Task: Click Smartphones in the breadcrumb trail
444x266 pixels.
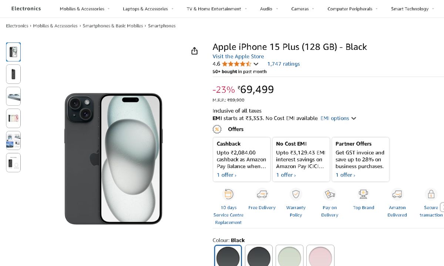Action: 162,26
